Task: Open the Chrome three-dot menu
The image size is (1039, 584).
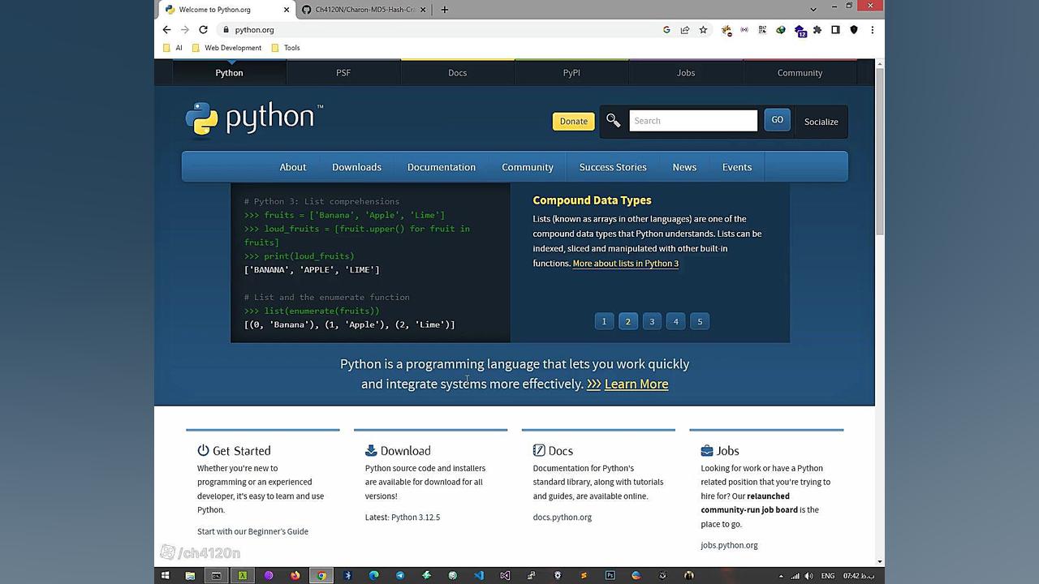Action: [x=872, y=30]
